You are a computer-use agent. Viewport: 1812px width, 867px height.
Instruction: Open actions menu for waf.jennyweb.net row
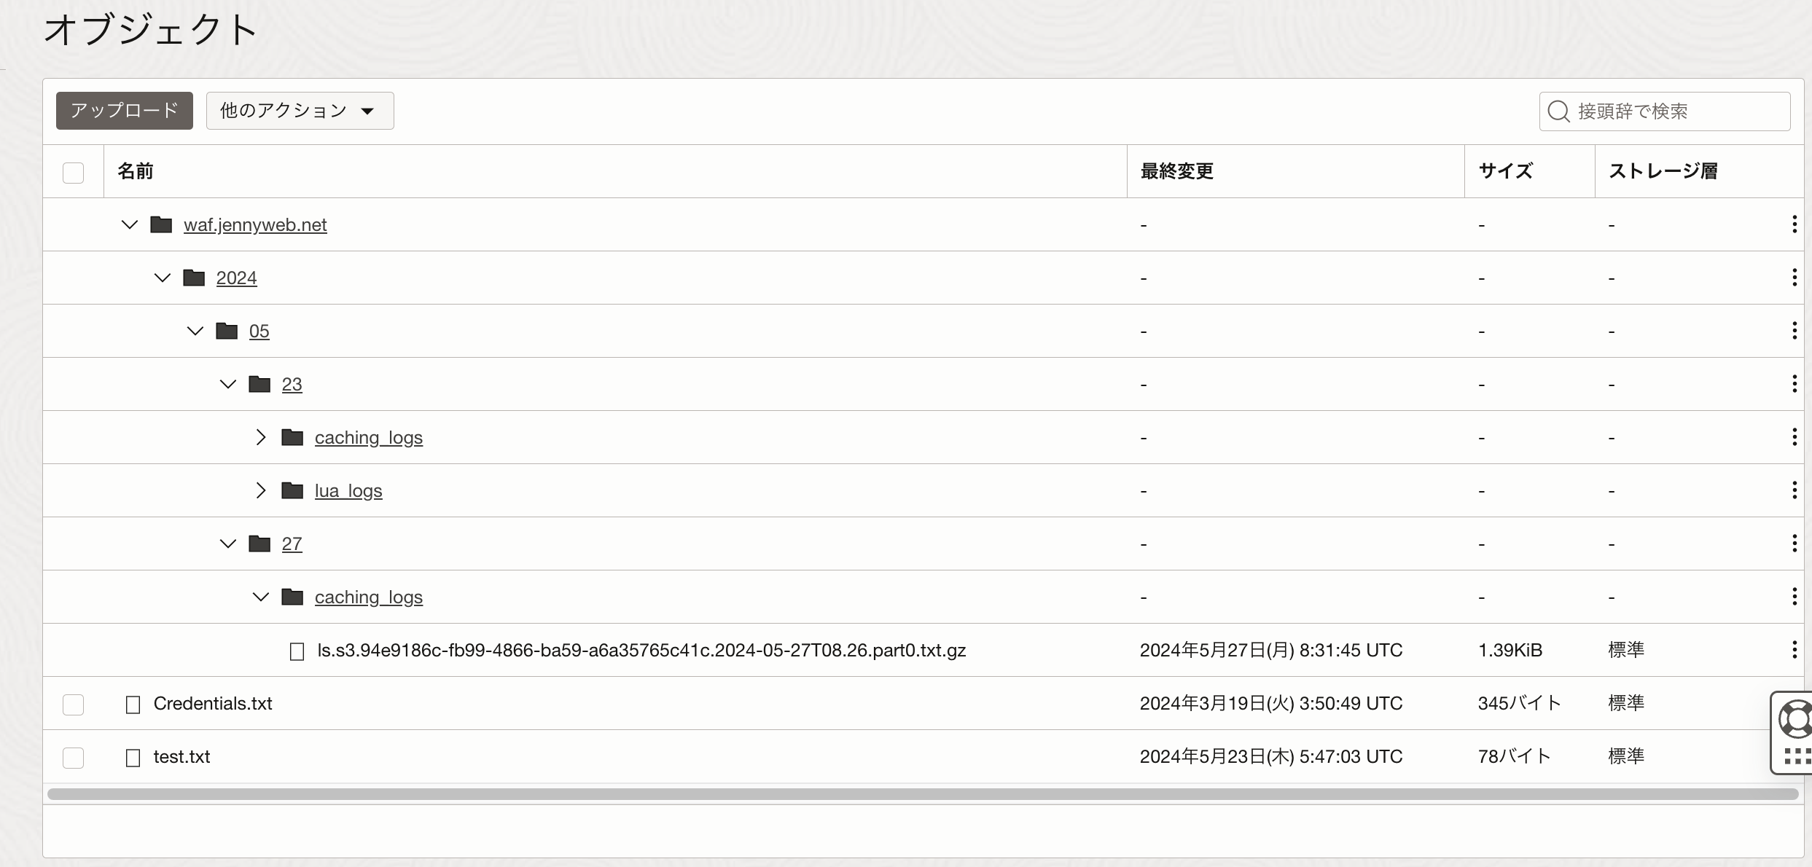[1794, 224]
